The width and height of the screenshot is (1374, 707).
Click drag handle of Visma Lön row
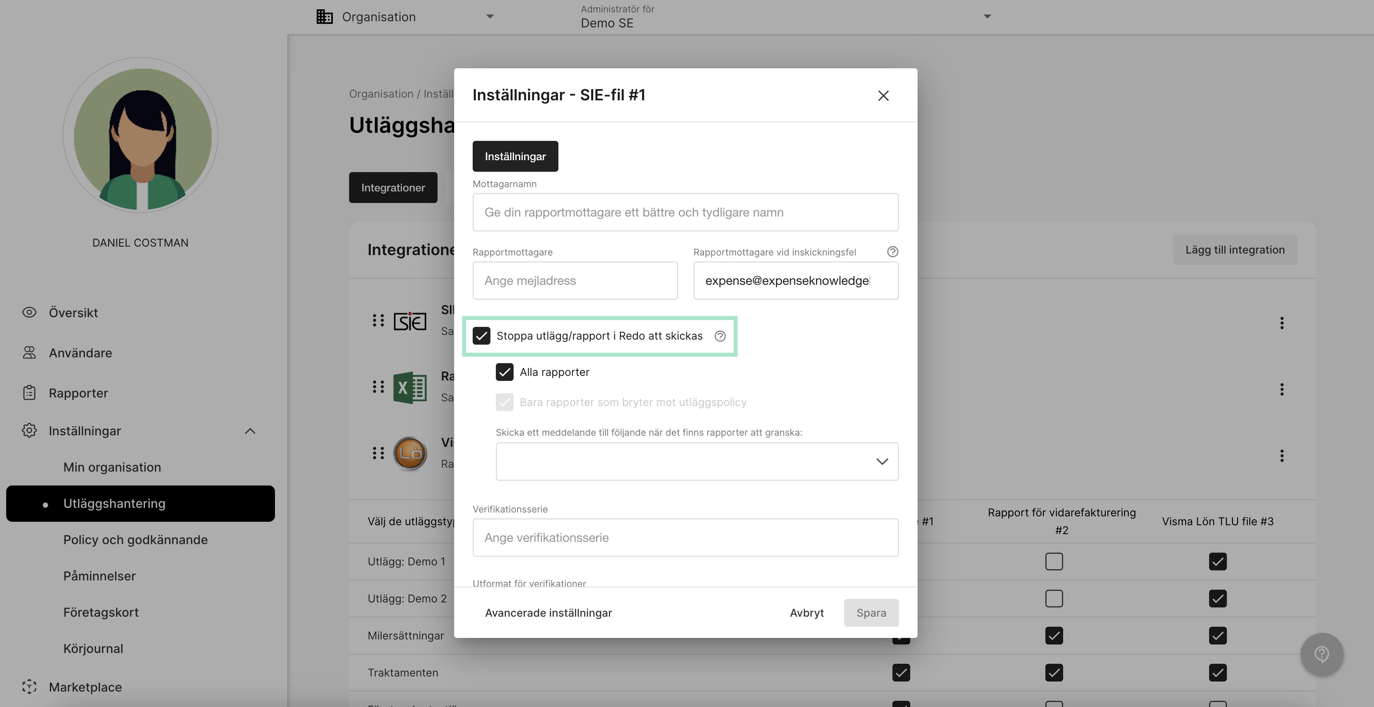[x=378, y=453]
